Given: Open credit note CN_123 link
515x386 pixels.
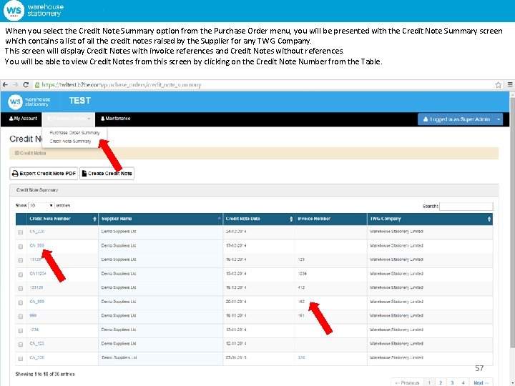Looking at the screenshot, I should (36, 343).
